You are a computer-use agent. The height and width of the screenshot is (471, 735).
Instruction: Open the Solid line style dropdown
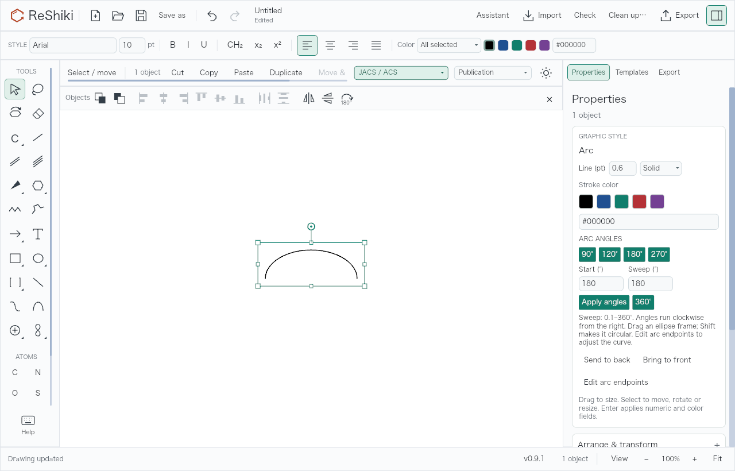(661, 168)
